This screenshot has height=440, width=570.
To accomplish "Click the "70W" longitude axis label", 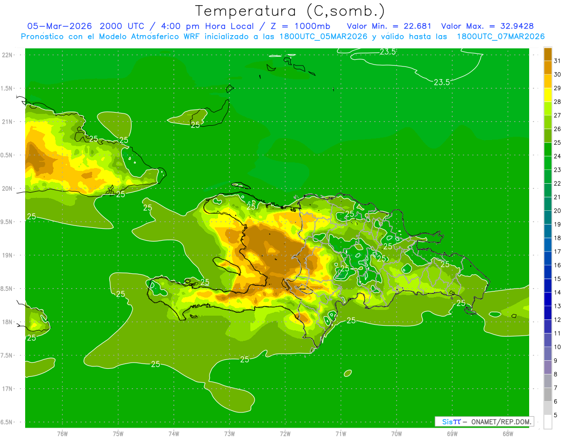I will pos(397,433).
